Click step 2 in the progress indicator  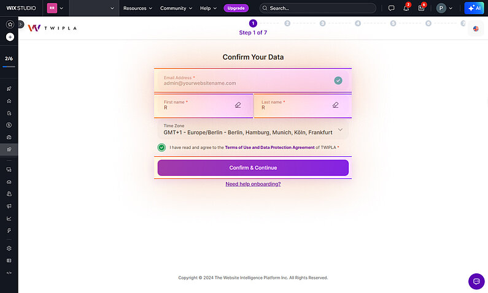coord(287,23)
